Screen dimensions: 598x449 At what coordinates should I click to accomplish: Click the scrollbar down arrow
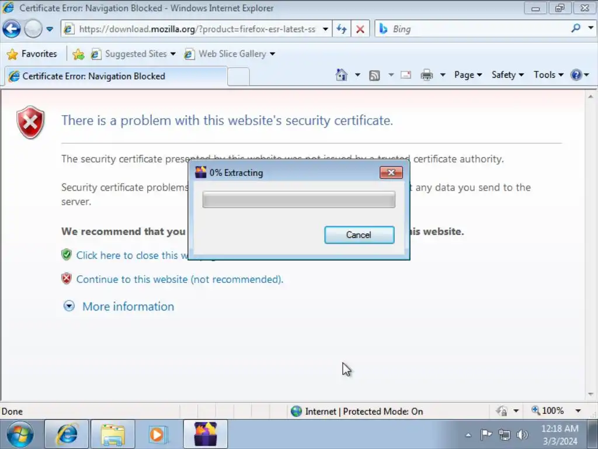pyautogui.click(x=591, y=394)
